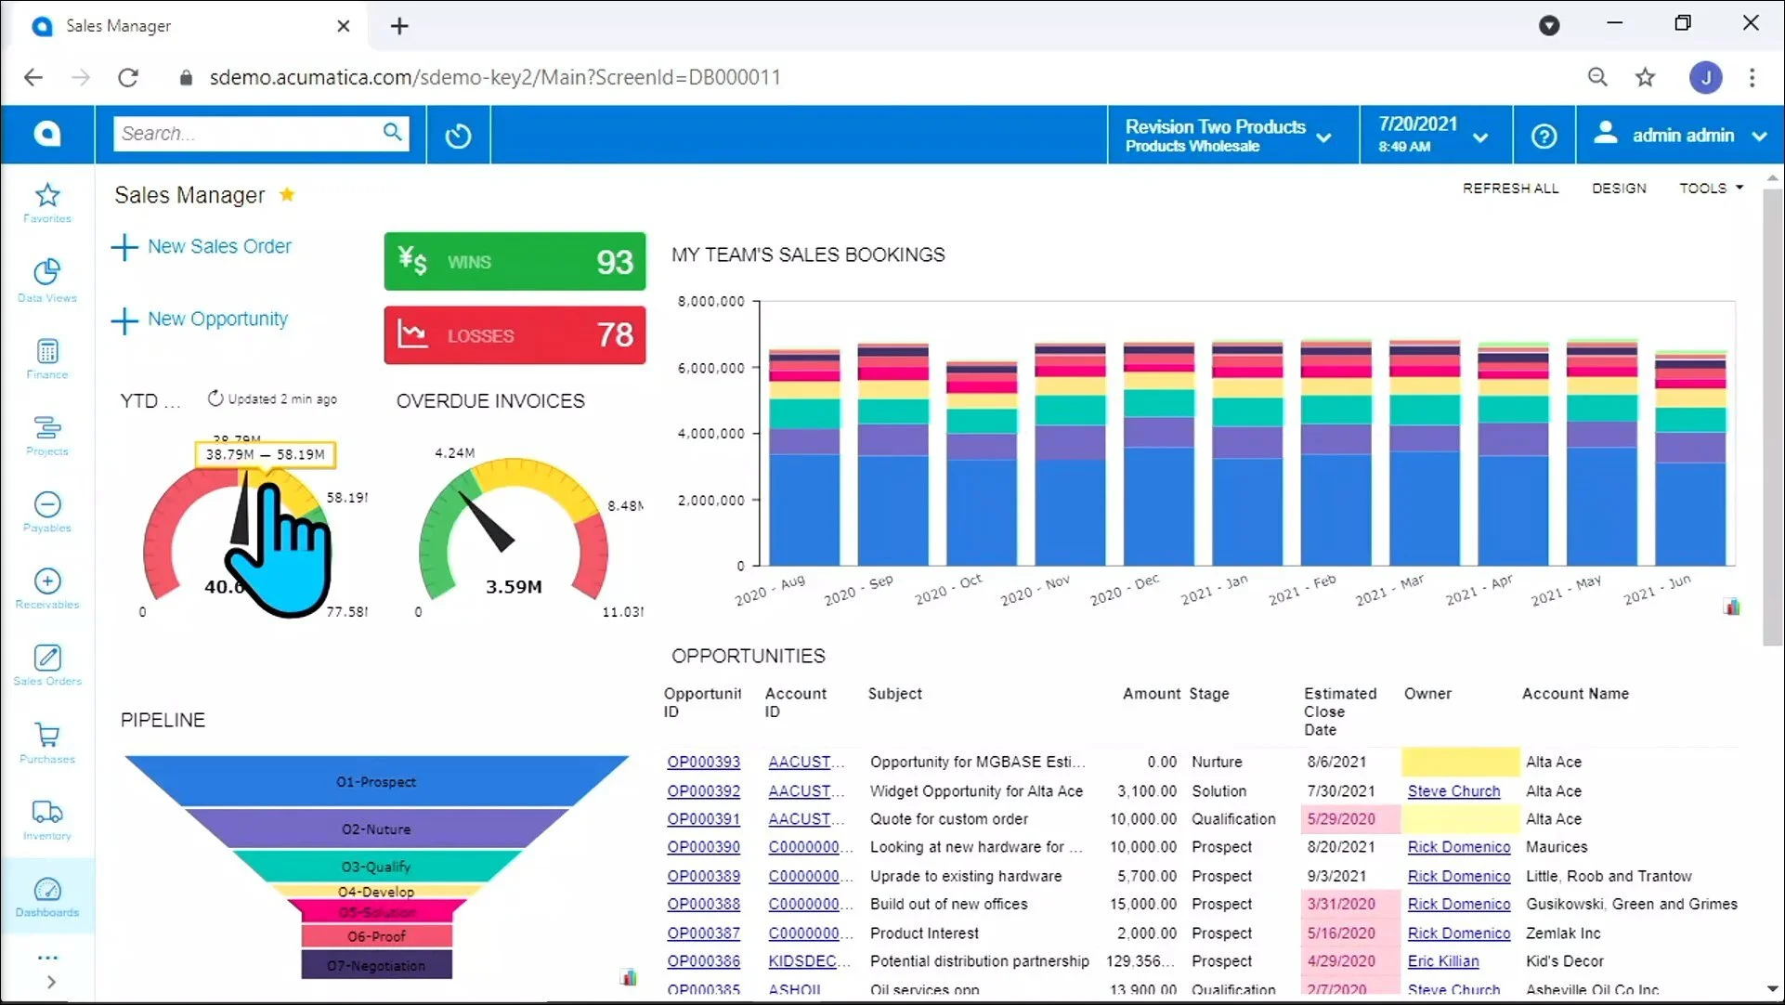Click the DESIGN menu item
The width and height of the screenshot is (1785, 1005).
(x=1619, y=188)
